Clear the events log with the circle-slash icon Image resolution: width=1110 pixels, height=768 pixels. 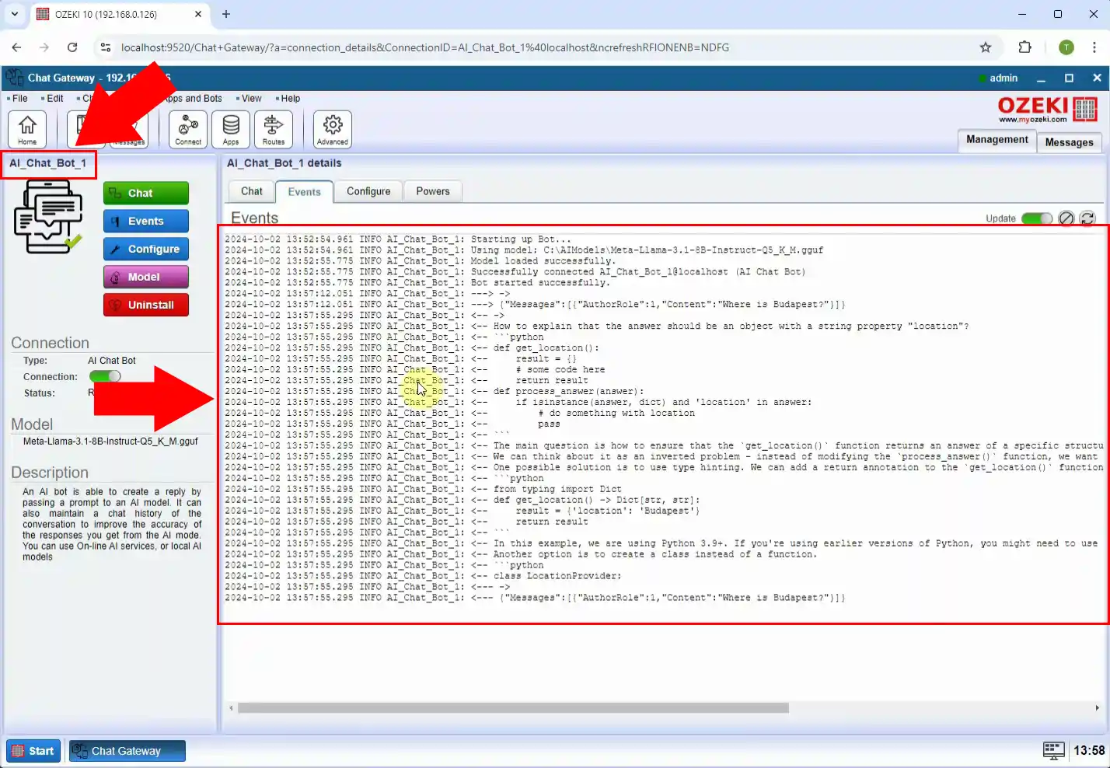[1066, 218]
